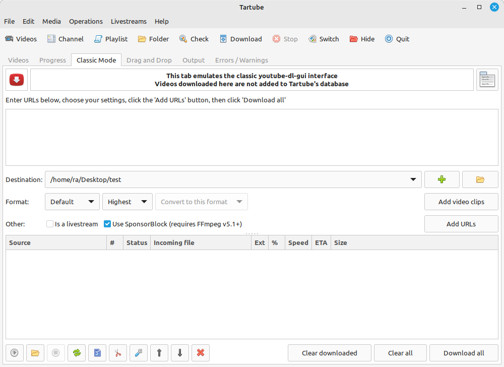
Task: Click the Videos toolbar button
Action: pyautogui.click(x=21, y=39)
